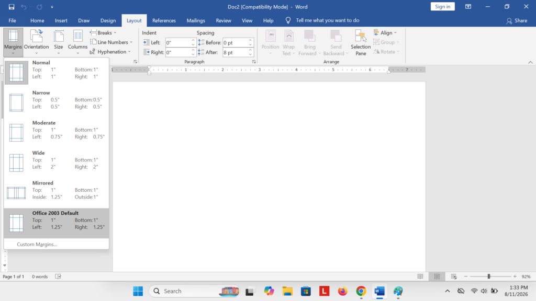Screen dimensions: 536x301
Task: Open the Windows Start menu
Action: 138,291
